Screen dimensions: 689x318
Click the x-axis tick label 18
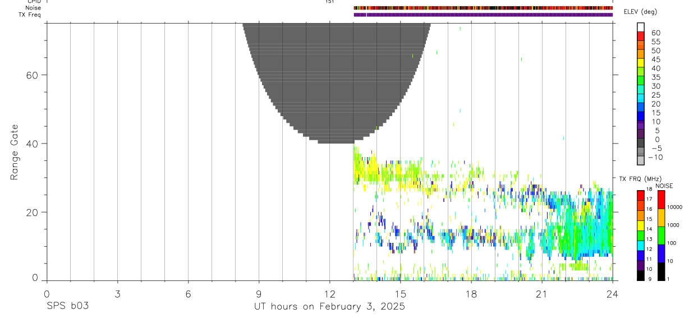point(471,294)
